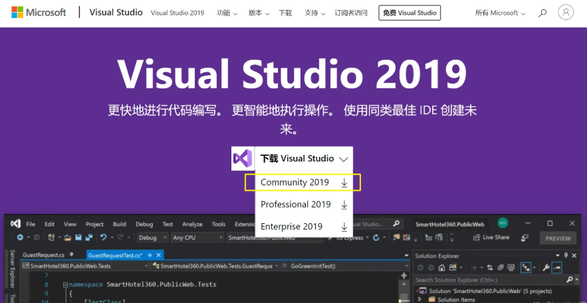Click the Refresh browser icon near IIS Express

click(x=376, y=237)
